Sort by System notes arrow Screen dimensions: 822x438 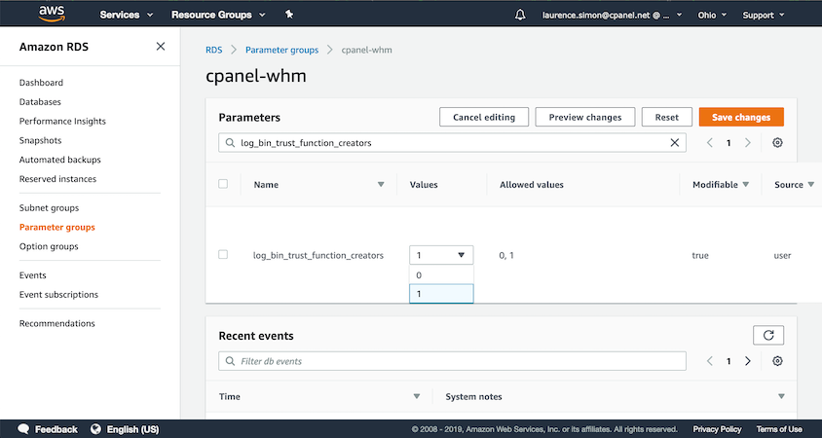(x=782, y=396)
